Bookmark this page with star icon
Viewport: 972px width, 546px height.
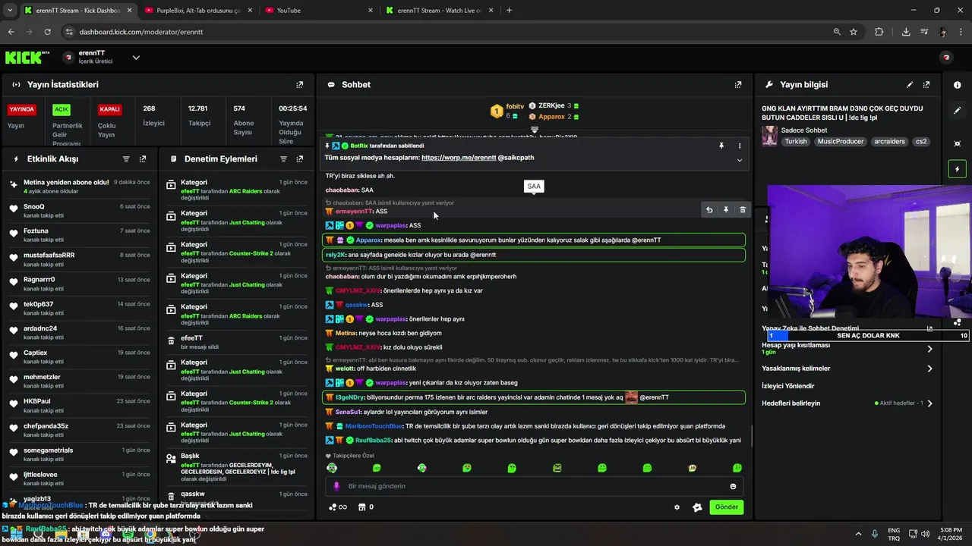tap(854, 32)
